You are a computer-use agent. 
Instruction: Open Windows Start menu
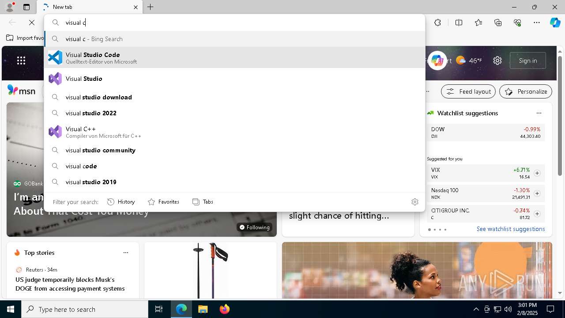pos(11,309)
